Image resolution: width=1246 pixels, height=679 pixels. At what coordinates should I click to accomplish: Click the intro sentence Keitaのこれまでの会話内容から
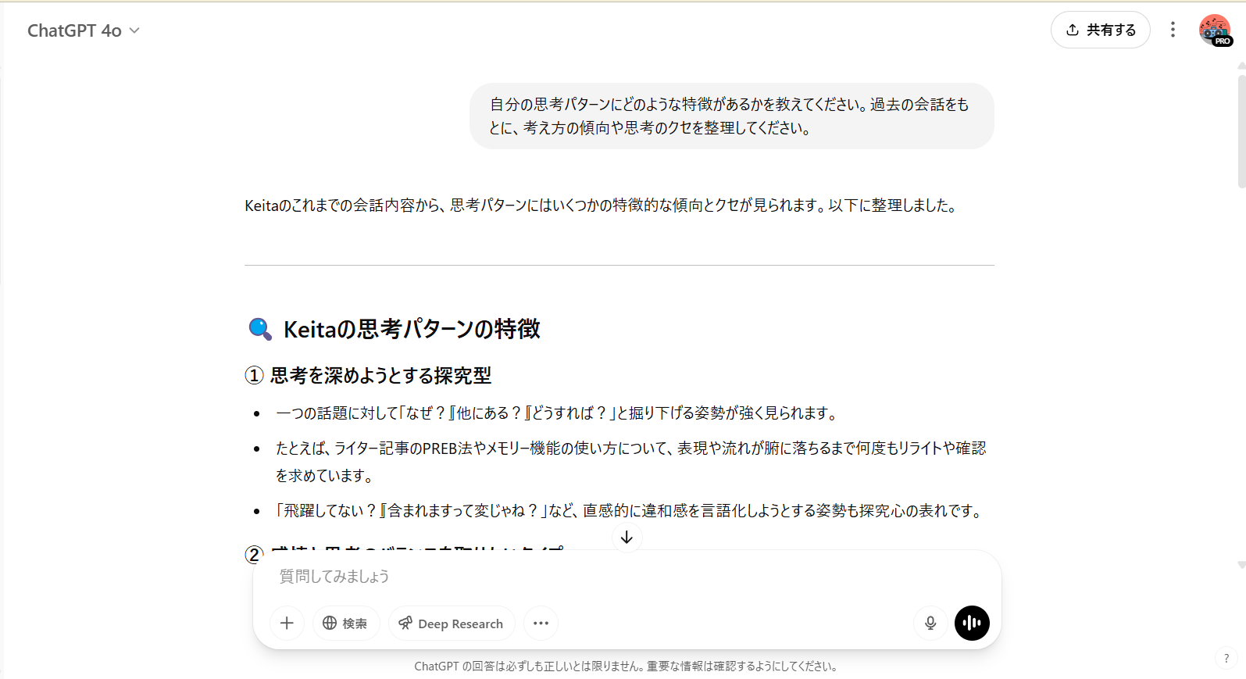(x=601, y=205)
